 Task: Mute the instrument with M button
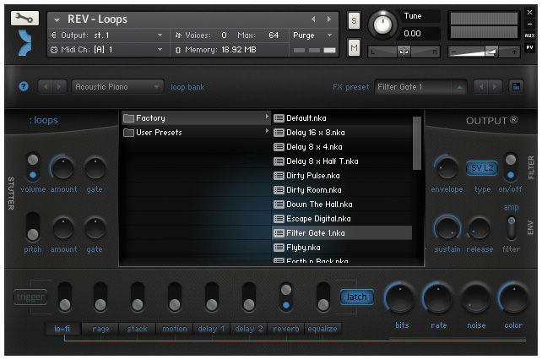click(354, 47)
